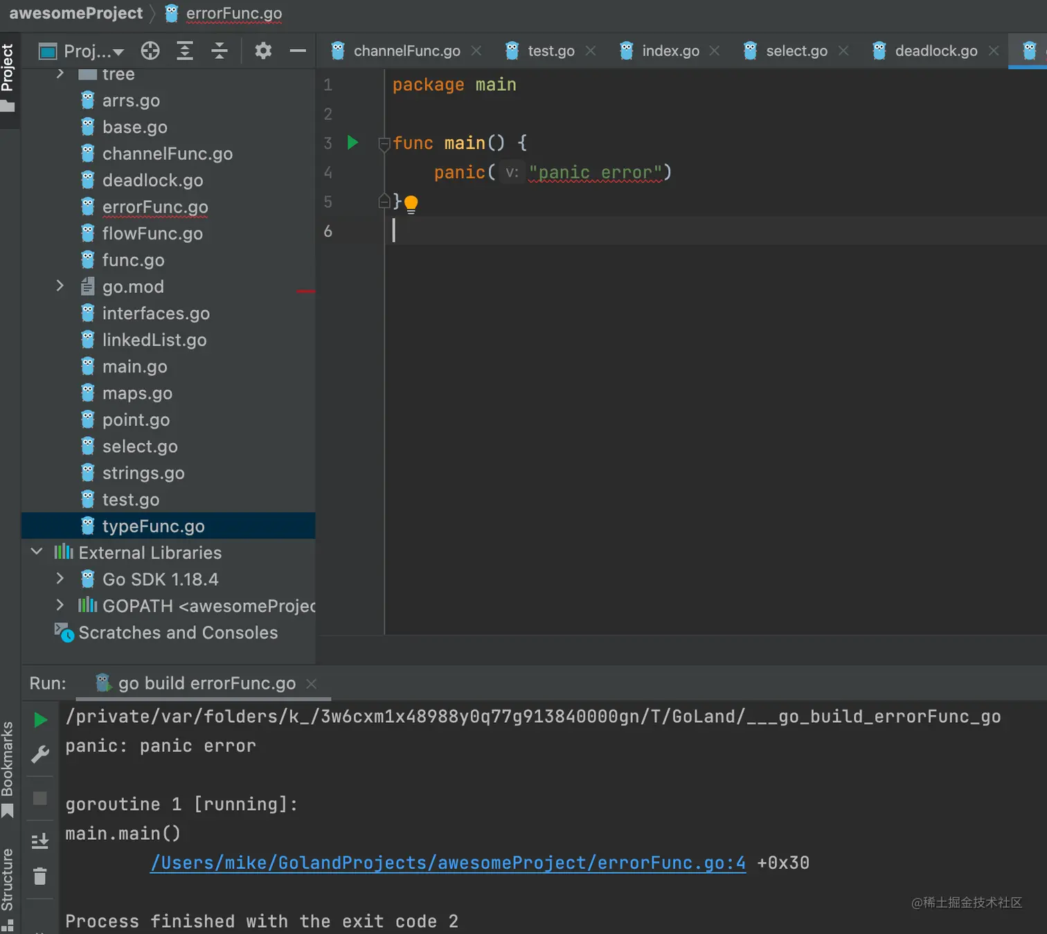The width and height of the screenshot is (1047, 934).
Task: Hide the Project panel with minus icon
Action: (298, 51)
